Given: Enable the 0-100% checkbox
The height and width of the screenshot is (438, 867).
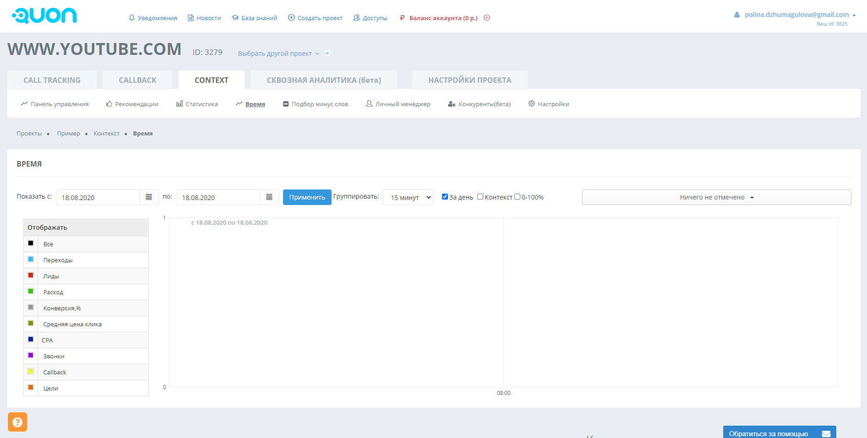Looking at the screenshot, I should pos(518,197).
